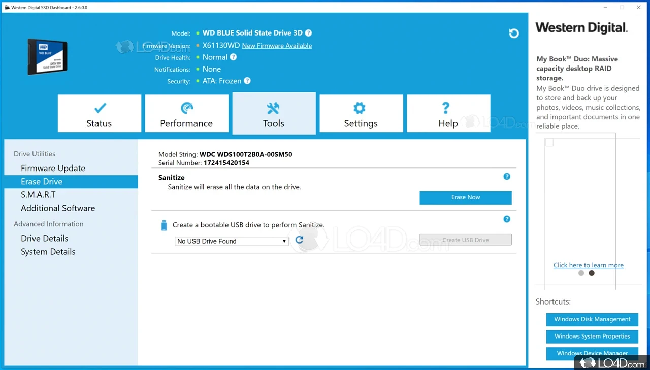Open S.M.A.R.T in sidebar
Image resolution: width=650 pixels, height=370 pixels.
[x=38, y=194]
